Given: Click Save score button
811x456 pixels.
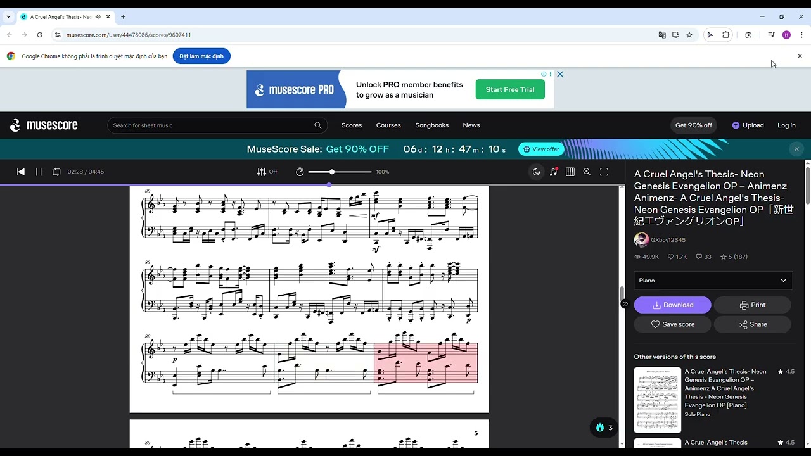Looking at the screenshot, I should [673, 324].
